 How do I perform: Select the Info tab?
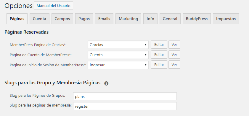[150, 19]
